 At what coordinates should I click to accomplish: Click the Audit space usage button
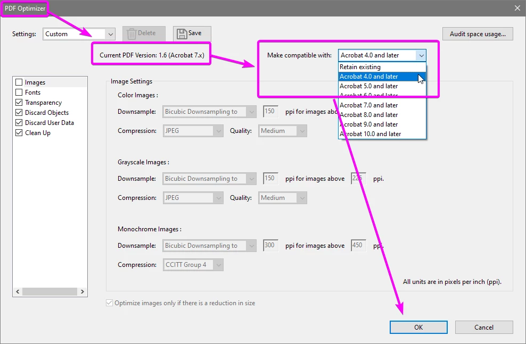click(478, 34)
